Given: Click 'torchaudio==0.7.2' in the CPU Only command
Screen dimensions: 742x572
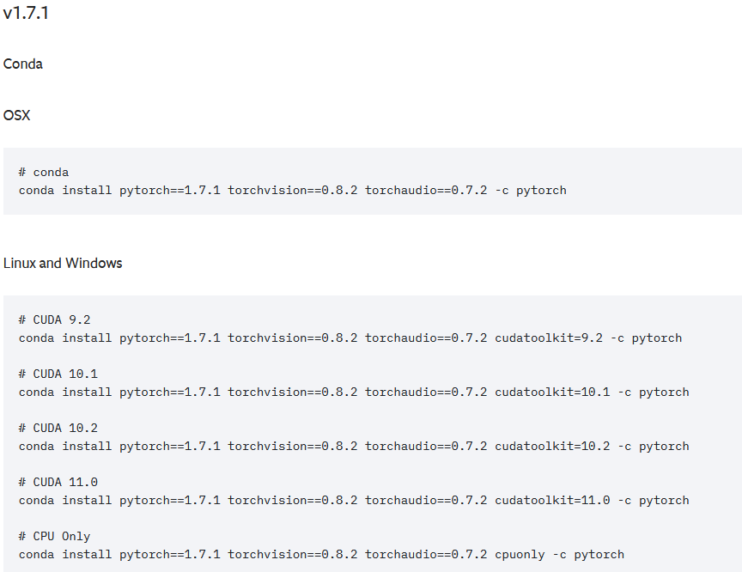Looking at the screenshot, I should 426,555.
